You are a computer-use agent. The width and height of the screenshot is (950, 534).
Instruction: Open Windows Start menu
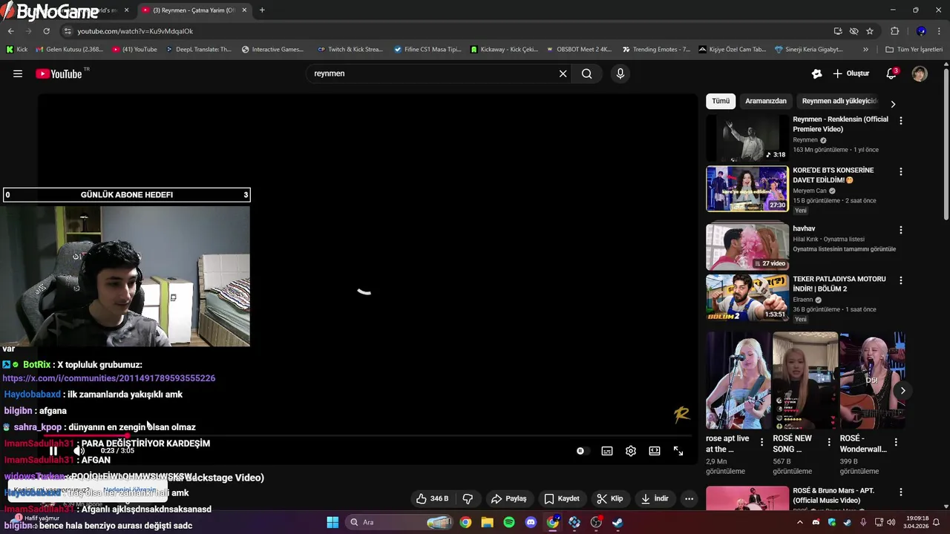coord(332,522)
